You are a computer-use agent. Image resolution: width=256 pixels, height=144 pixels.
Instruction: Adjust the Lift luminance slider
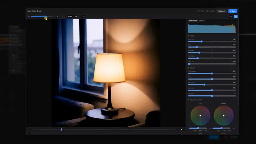[x=198, y=128]
